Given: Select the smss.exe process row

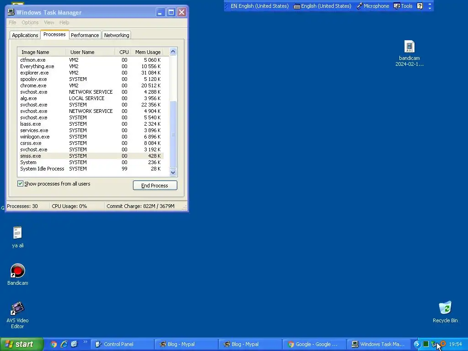Looking at the screenshot, I should [91, 156].
